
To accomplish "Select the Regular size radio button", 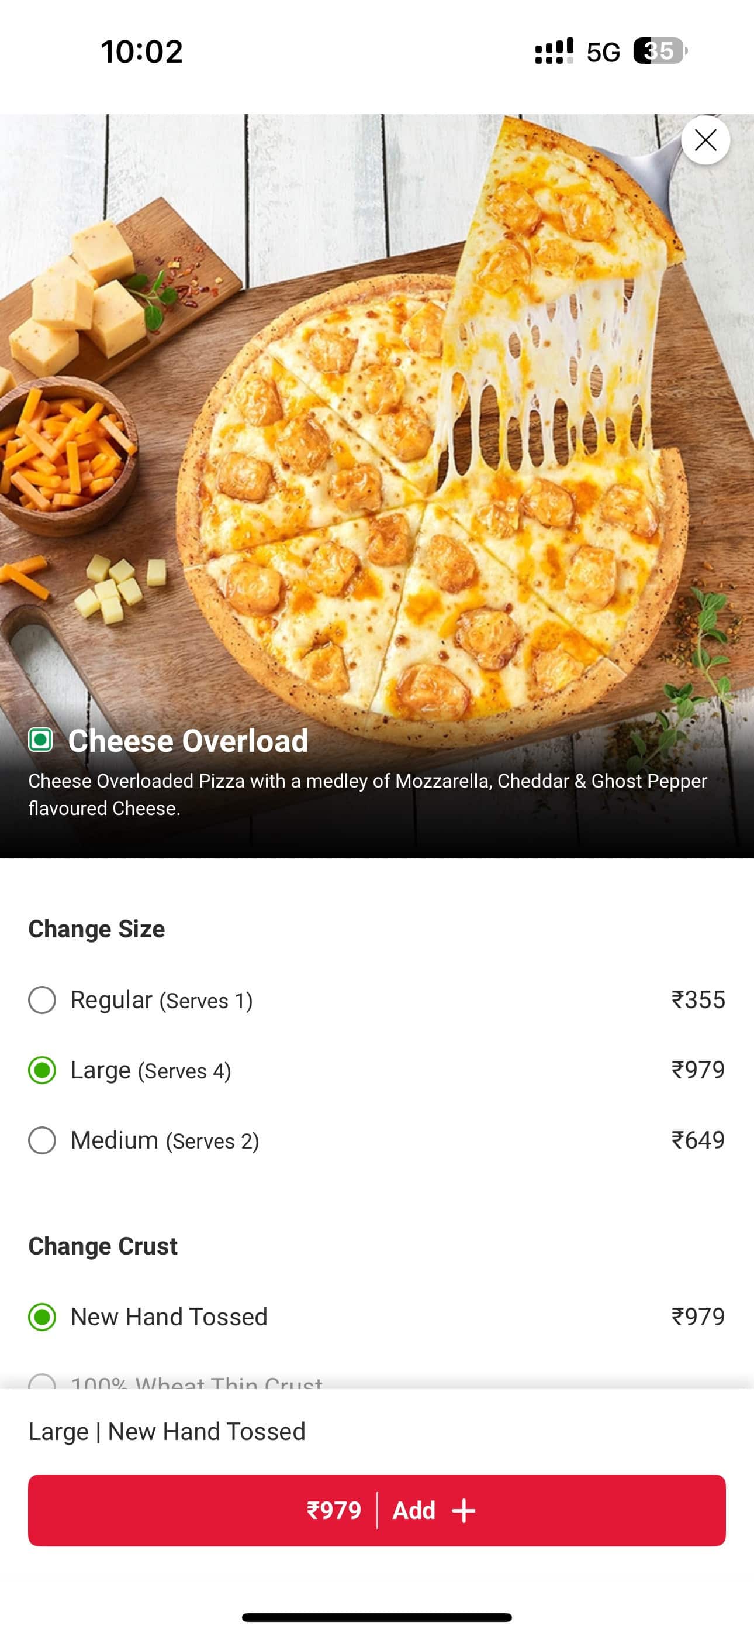I will [x=42, y=999].
